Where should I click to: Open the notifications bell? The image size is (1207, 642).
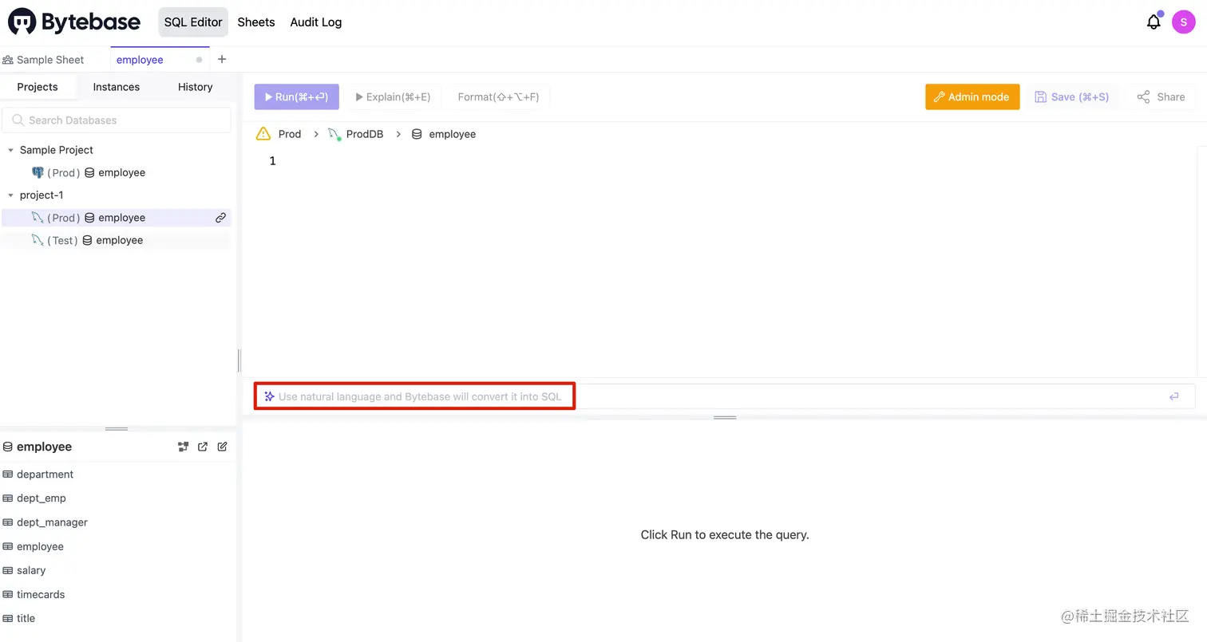pos(1154,22)
